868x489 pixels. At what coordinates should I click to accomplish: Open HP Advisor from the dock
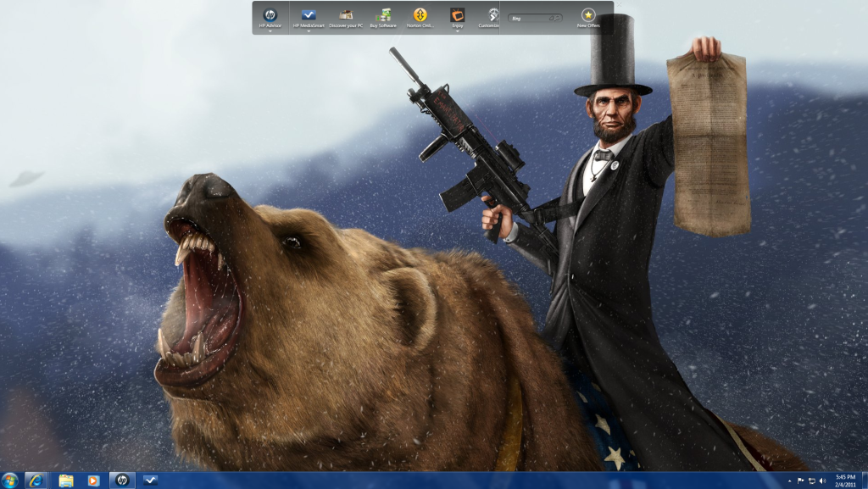pyautogui.click(x=270, y=17)
